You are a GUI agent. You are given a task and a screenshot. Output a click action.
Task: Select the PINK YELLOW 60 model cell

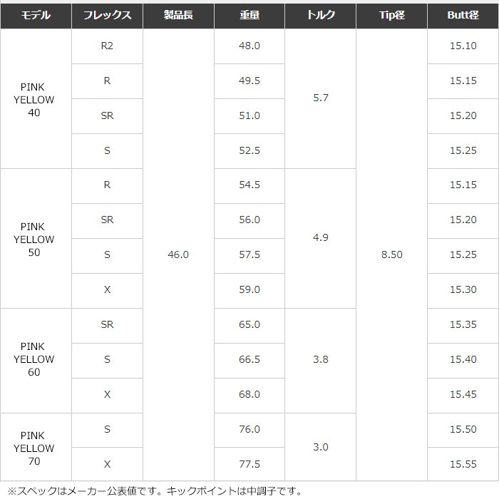pyautogui.click(x=36, y=359)
